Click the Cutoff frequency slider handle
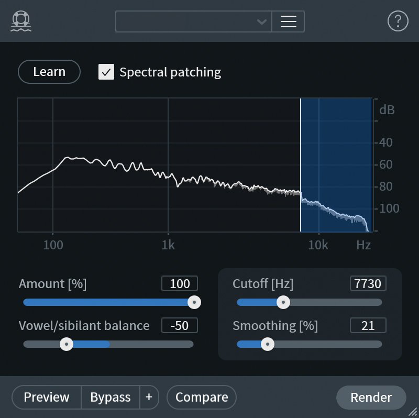419x418 pixels. 283,302
